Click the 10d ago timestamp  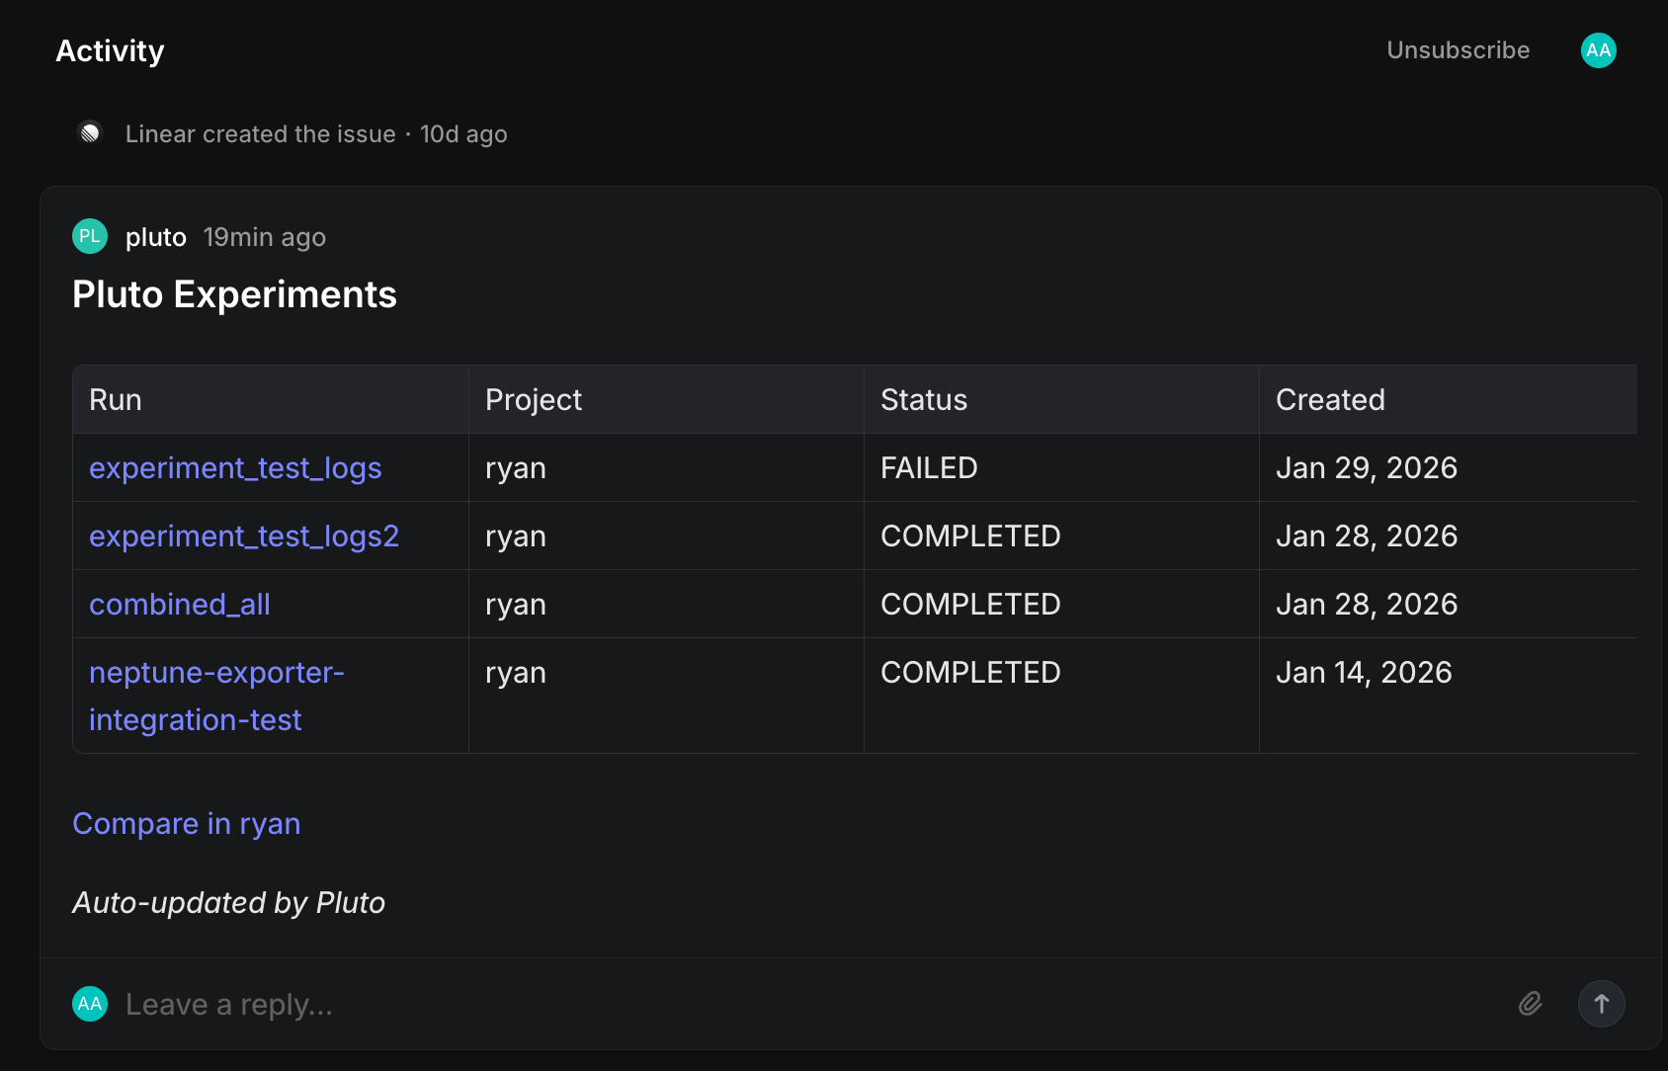click(x=463, y=134)
